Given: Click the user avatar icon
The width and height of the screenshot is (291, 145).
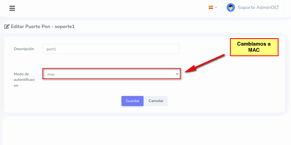Looking at the screenshot, I should point(231,7).
